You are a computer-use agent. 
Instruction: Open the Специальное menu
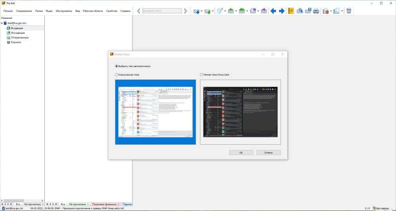coord(24,11)
